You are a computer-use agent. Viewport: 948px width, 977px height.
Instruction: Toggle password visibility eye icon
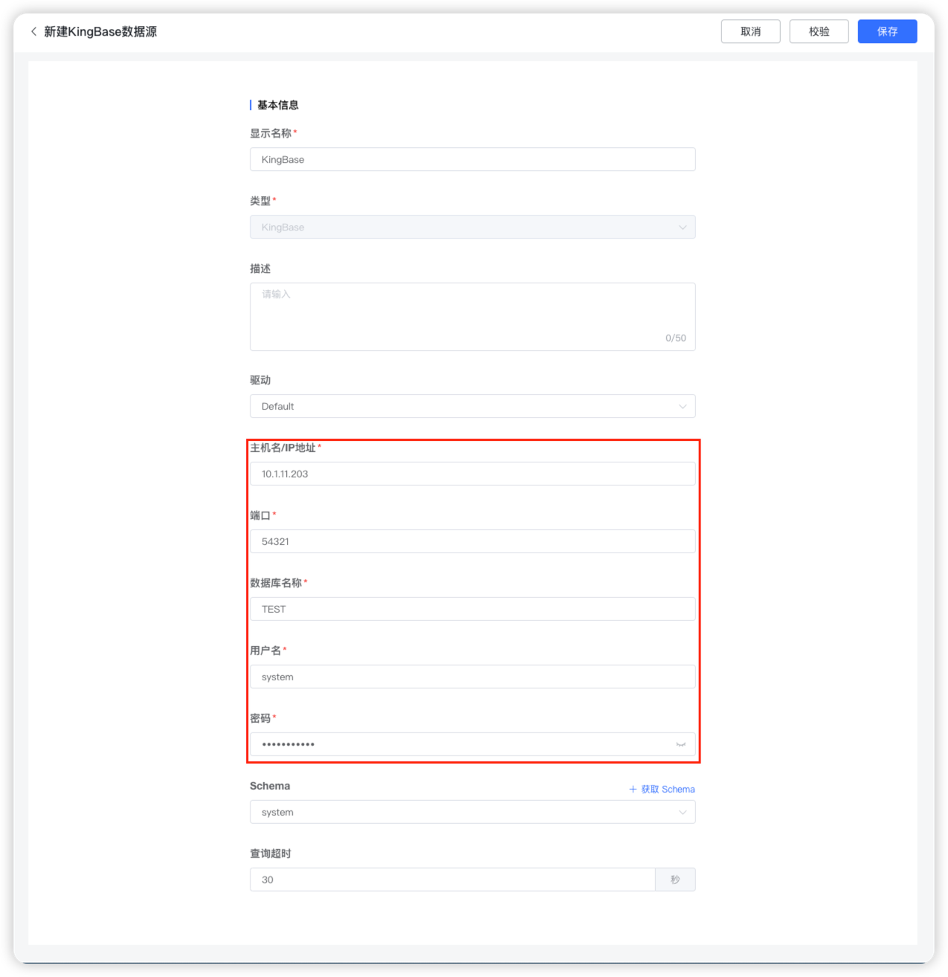pyautogui.click(x=680, y=744)
